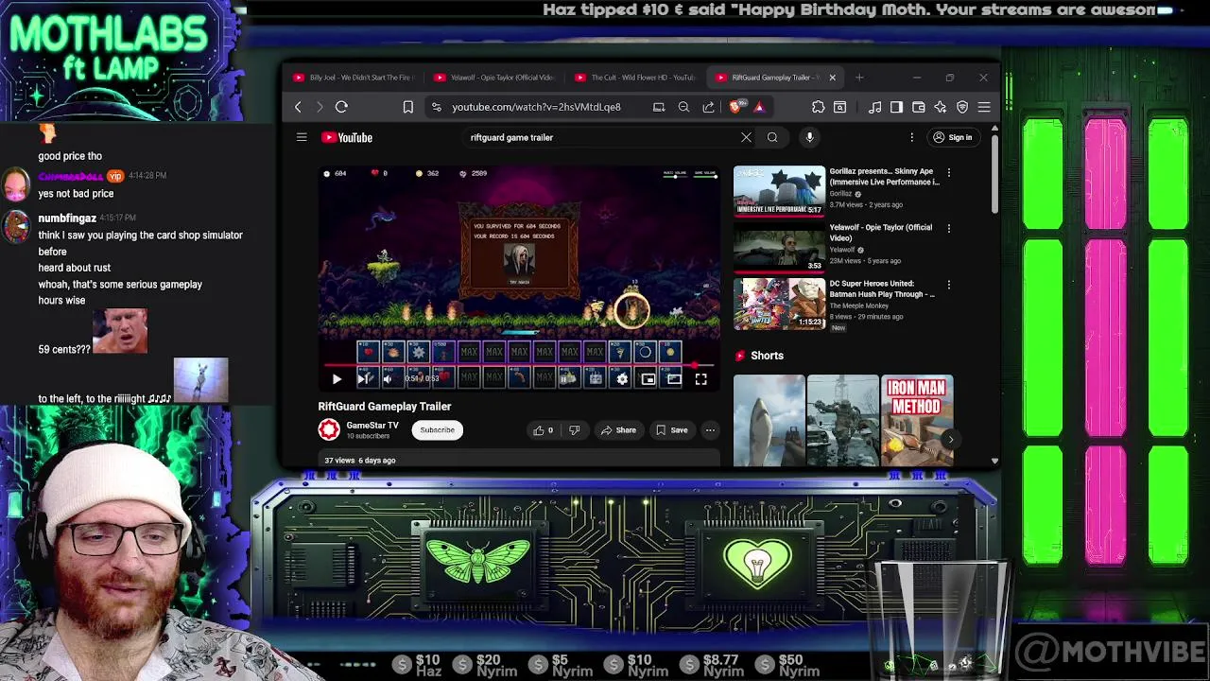Image resolution: width=1210 pixels, height=681 pixels.
Task: Toggle browser sidebar panel
Action: (896, 107)
